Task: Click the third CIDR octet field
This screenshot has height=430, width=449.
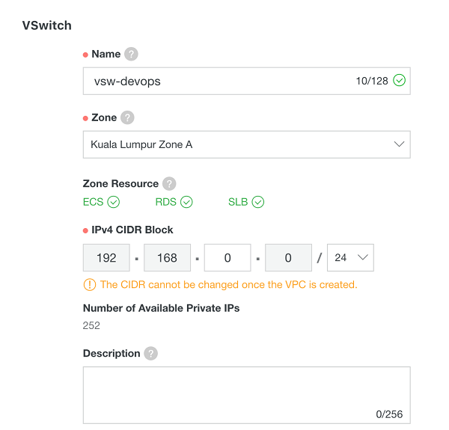Action: (x=227, y=257)
